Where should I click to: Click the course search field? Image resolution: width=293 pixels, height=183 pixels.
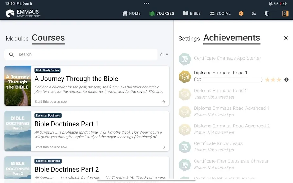pos(81,54)
